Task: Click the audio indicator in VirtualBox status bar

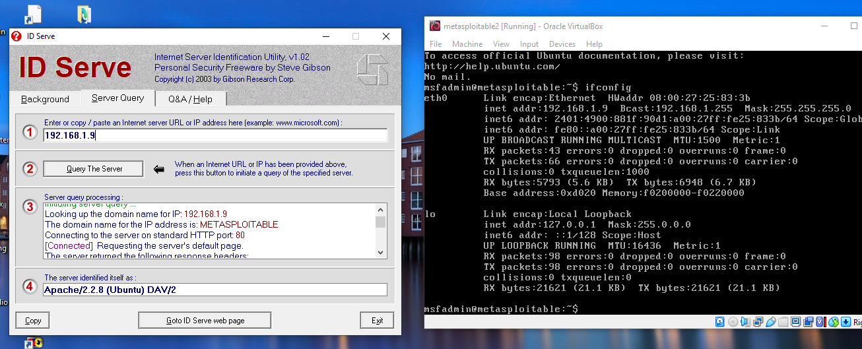Action: pos(746,322)
